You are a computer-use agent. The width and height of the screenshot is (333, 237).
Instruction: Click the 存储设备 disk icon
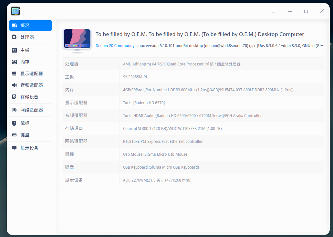[14, 97]
